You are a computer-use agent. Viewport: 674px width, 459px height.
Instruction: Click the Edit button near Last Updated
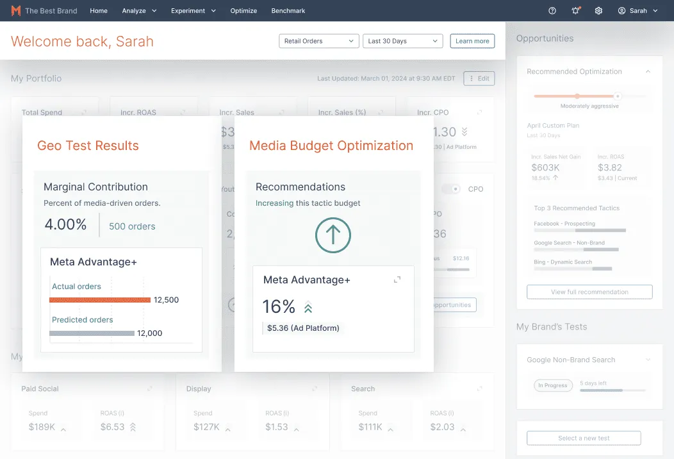click(479, 78)
